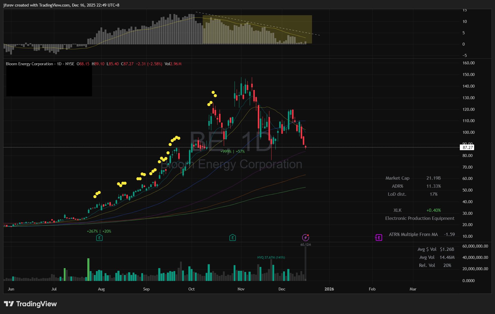Click the green earnings E marker under +267%
The width and height of the screenshot is (495, 314).
99,237
